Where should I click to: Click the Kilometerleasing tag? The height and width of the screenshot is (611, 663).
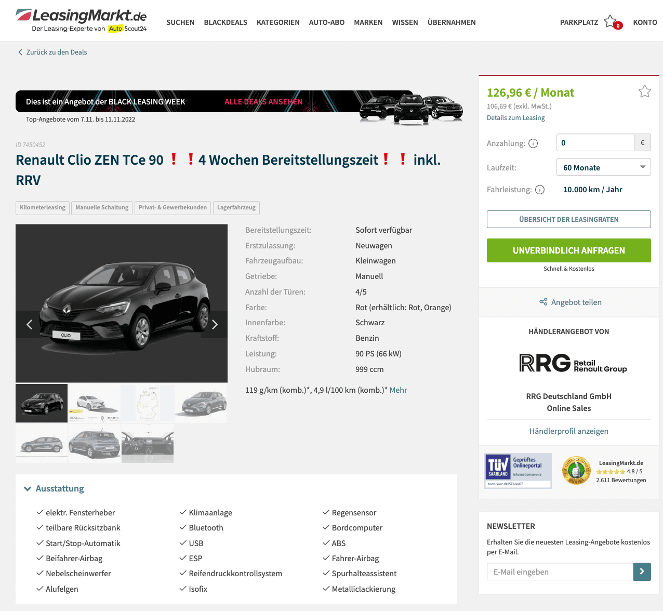(x=43, y=208)
